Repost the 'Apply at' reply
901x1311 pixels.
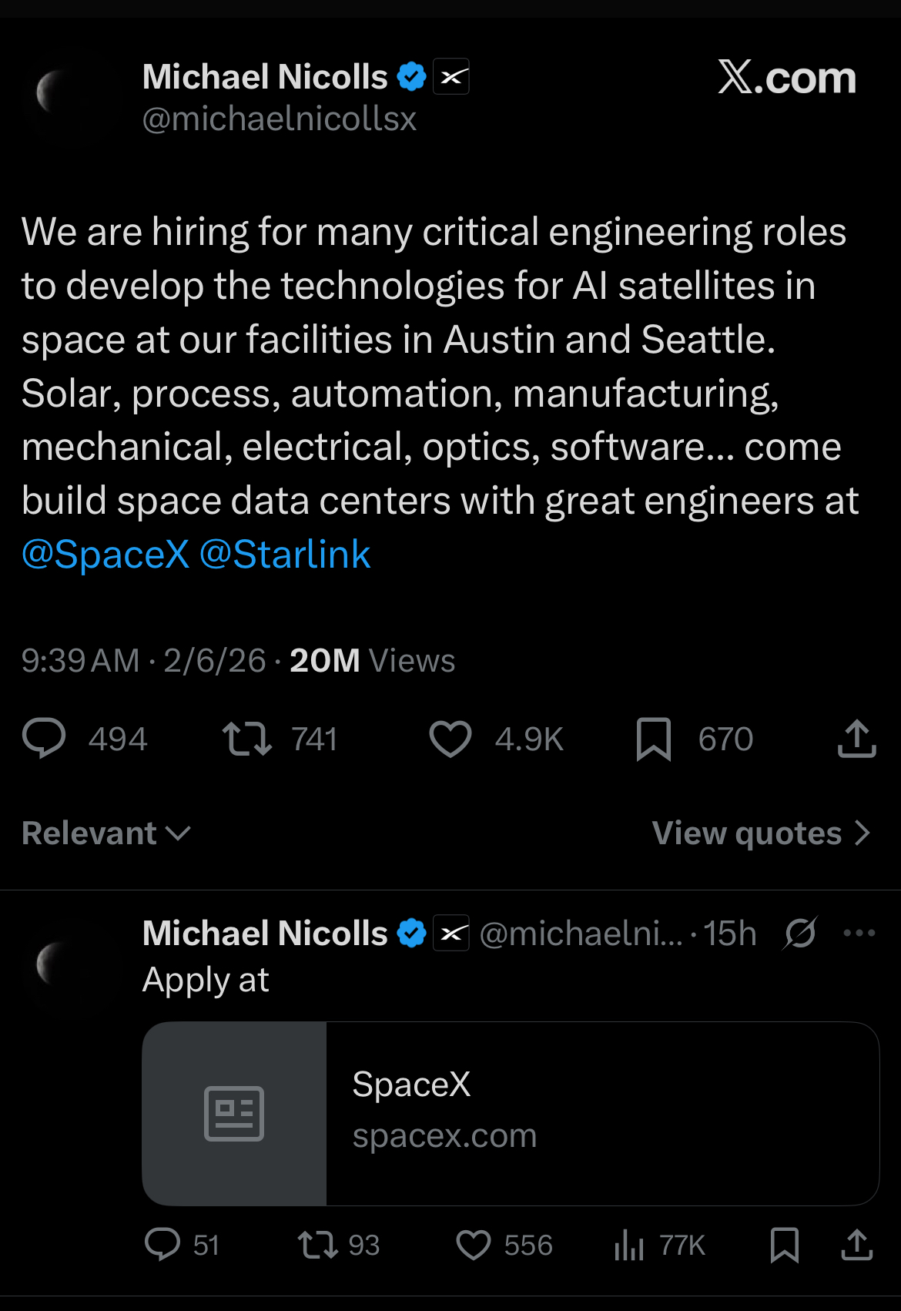point(317,1245)
